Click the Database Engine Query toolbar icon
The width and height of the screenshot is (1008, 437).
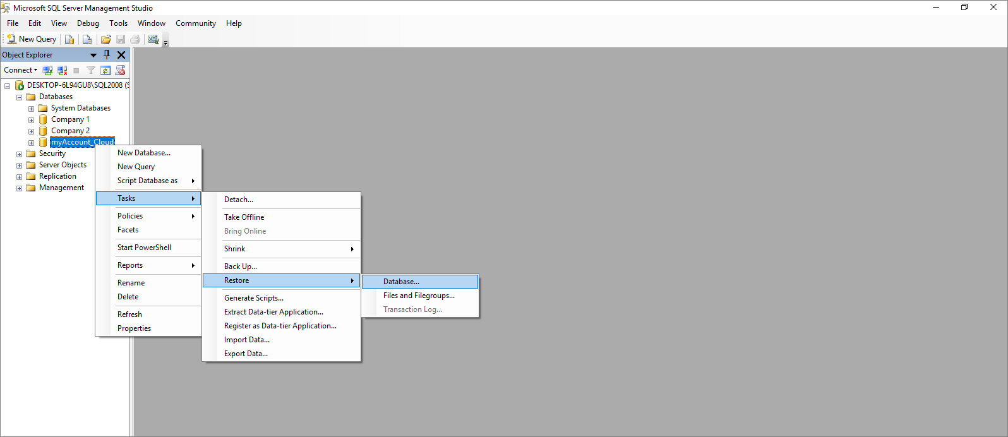69,39
